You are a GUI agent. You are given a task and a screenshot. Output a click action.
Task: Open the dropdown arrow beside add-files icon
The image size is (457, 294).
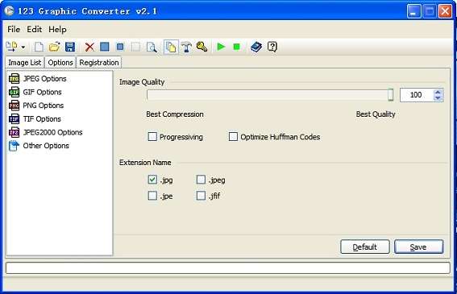click(23, 48)
